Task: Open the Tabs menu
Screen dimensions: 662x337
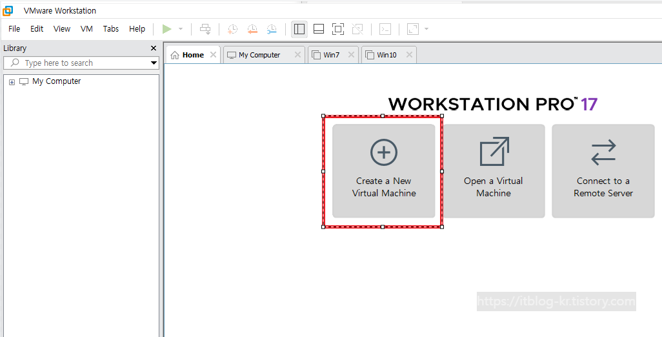Action: 110,28
